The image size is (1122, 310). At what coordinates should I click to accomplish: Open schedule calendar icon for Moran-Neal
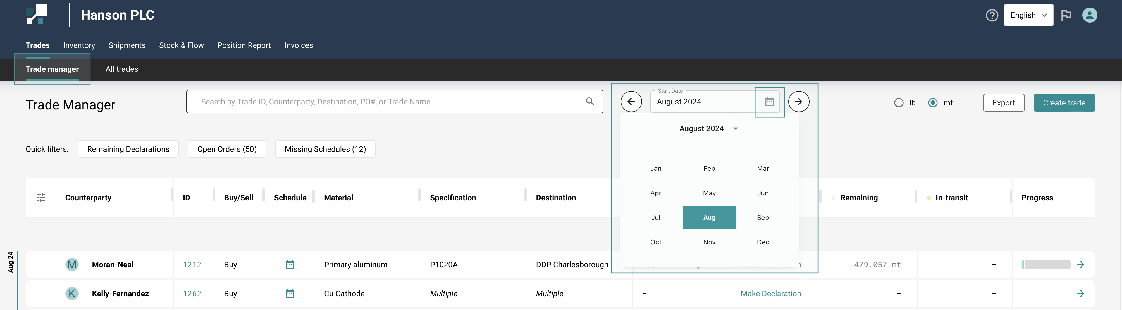pos(290,265)
